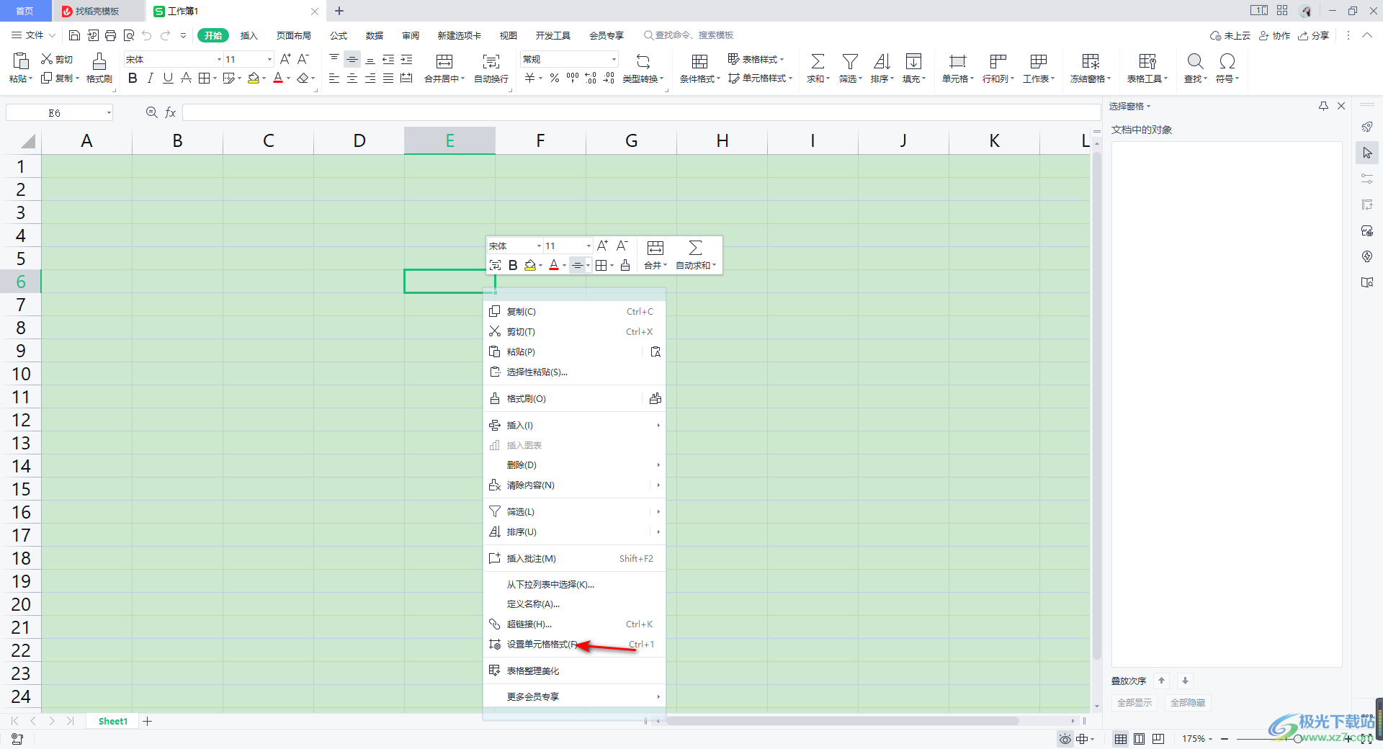Image resolution: width=1383 pixels, height=749 pixels.
Task: Open the mini toolbar font size dropdown
Action: (588, 246)
